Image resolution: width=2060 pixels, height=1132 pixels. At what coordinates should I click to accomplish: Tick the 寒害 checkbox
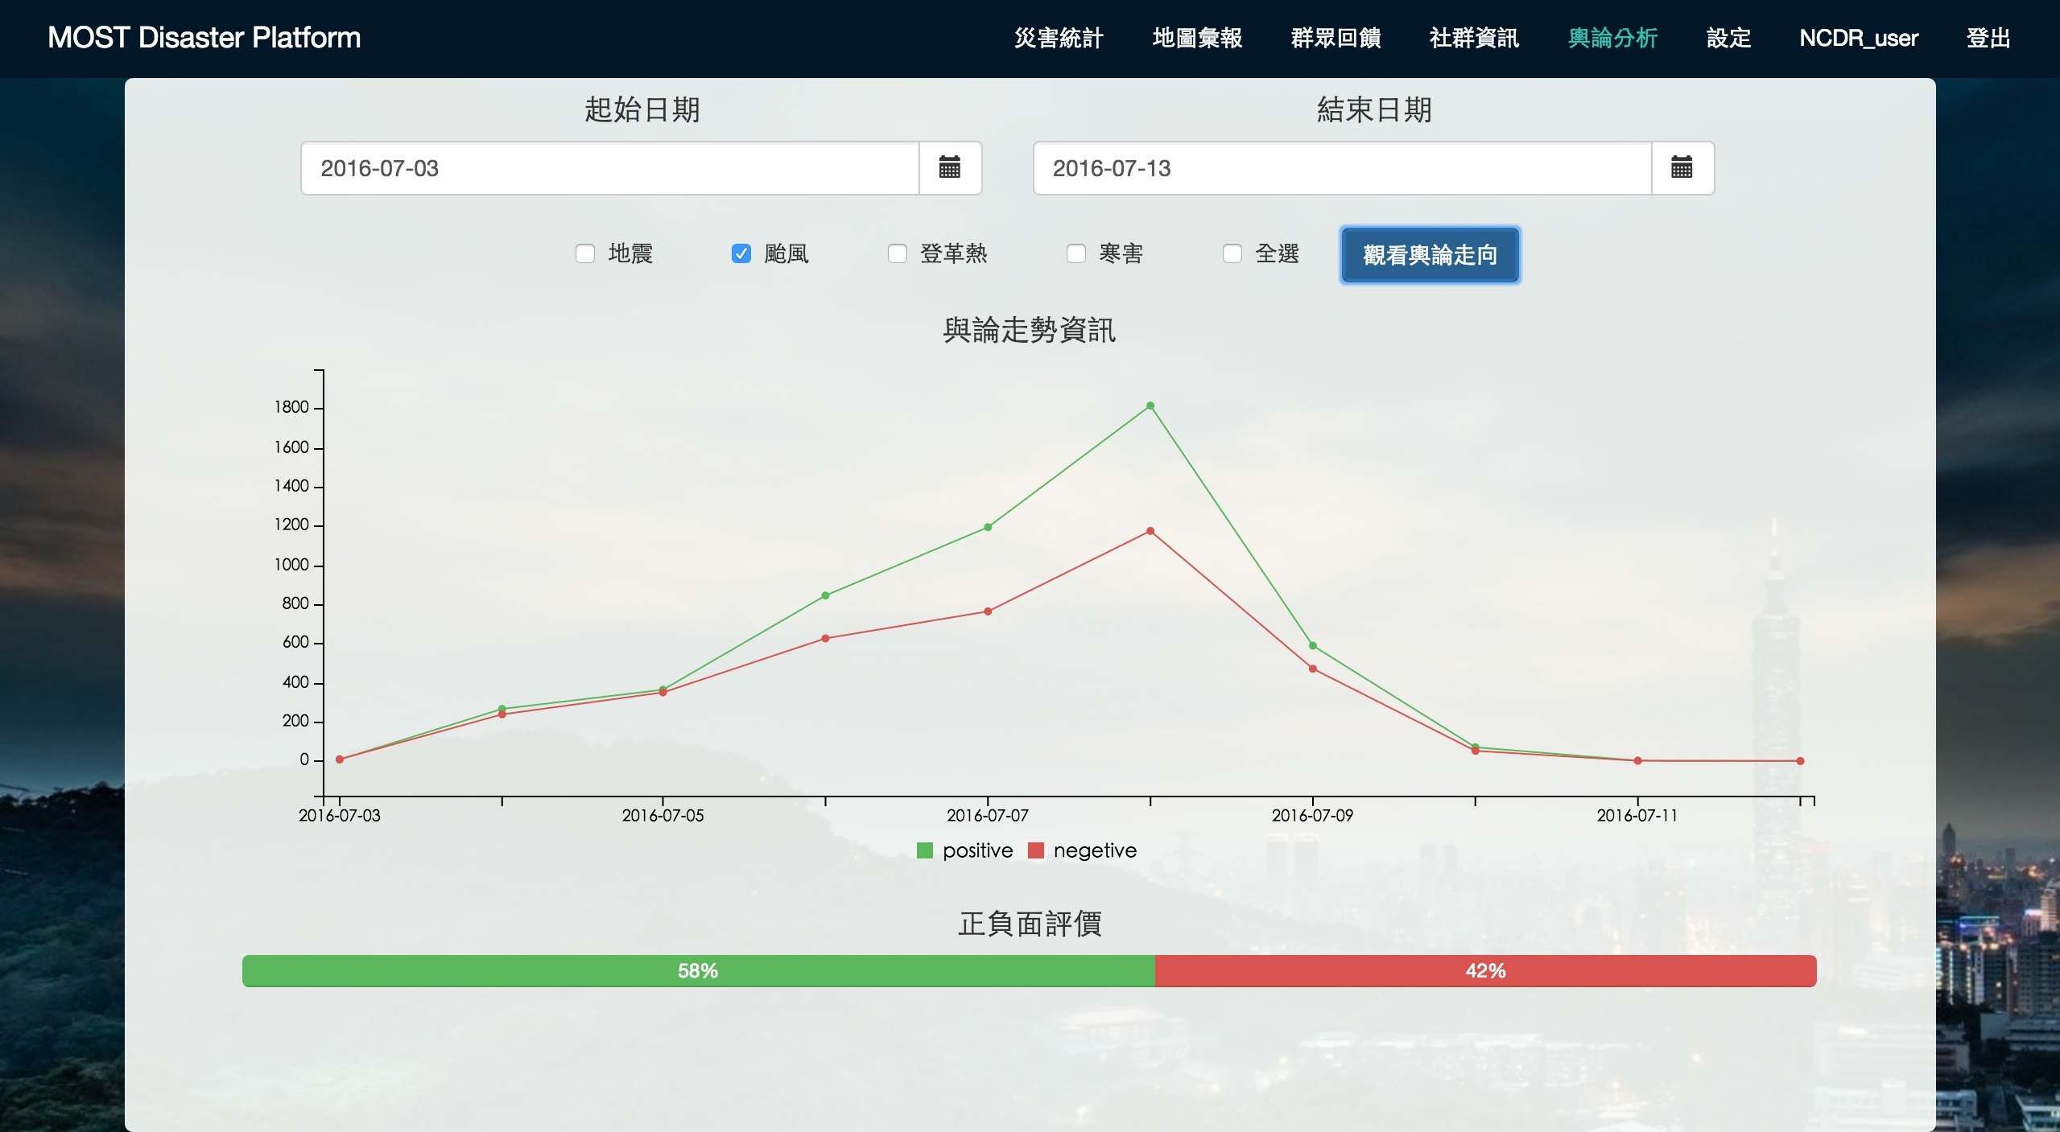pyautogui.click(x=1076, y=254)
